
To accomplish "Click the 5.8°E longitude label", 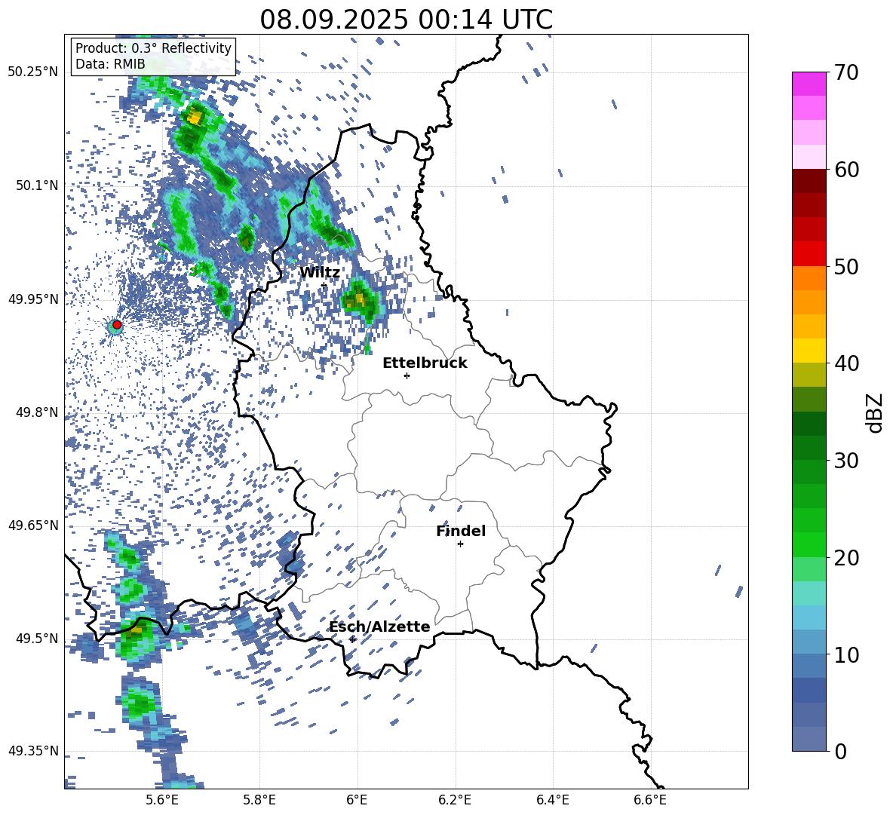I will click(x=259, y=800).
